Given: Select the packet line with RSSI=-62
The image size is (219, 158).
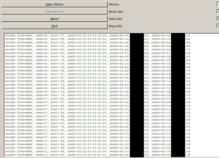Looking at the screenshot, I should tap(57, 92).
